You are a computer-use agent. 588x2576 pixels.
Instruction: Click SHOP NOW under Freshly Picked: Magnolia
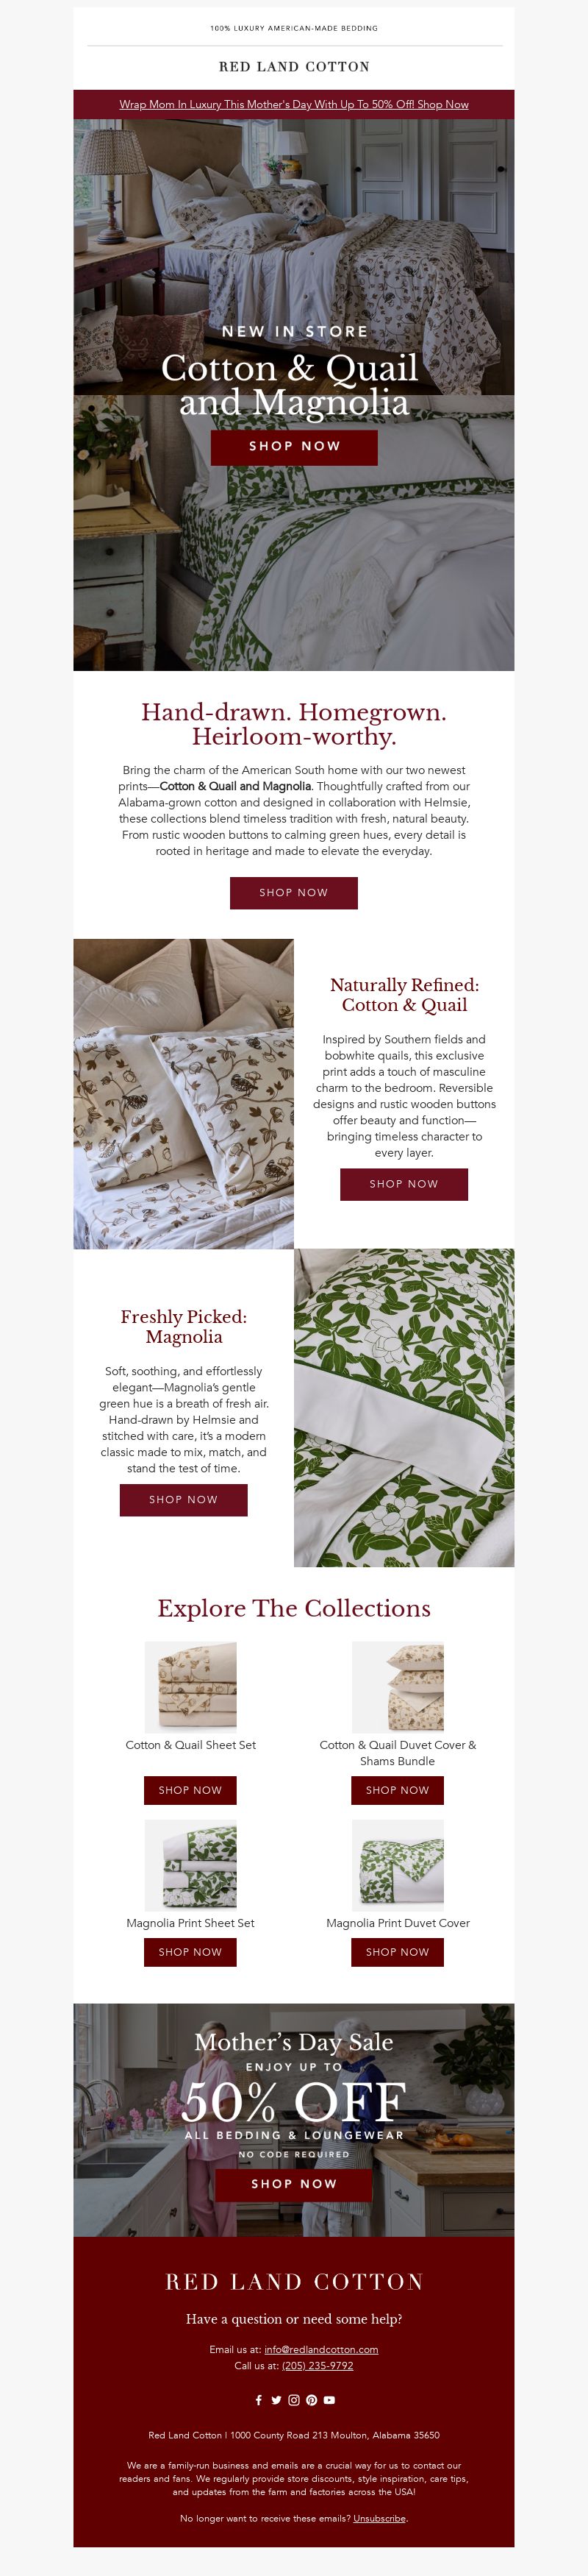click(184, 1500)
